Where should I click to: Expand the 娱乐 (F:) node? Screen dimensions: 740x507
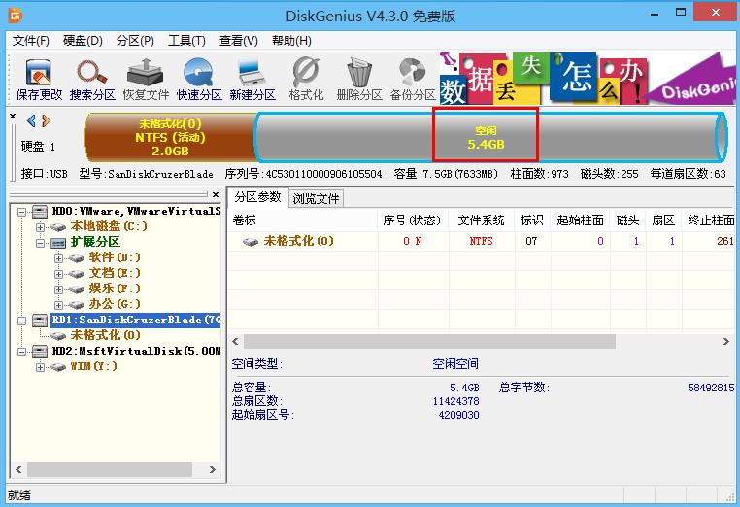pos(58,289)
